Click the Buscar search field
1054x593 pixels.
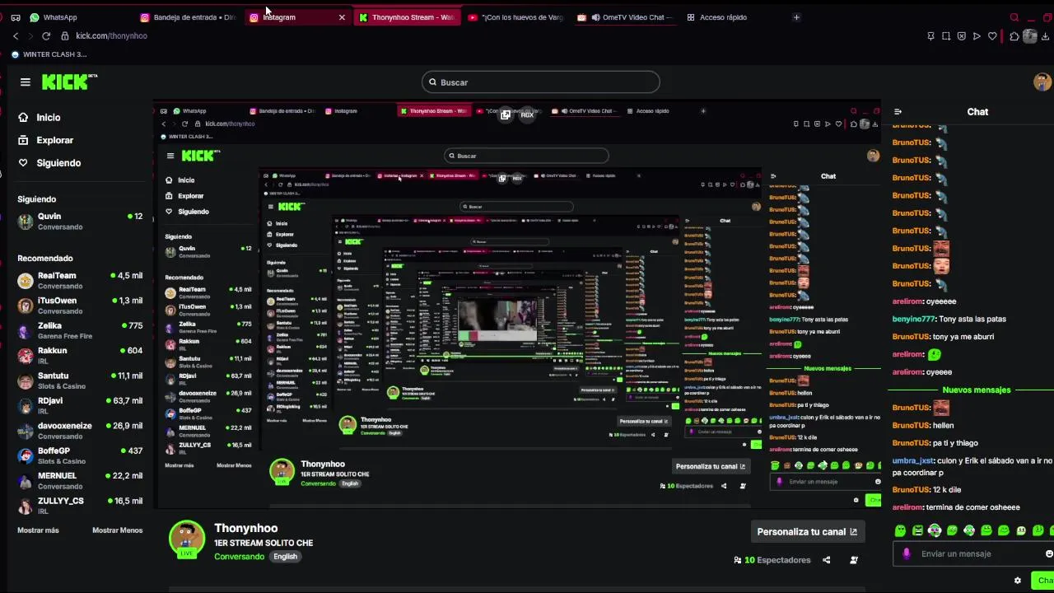point(541,82)
